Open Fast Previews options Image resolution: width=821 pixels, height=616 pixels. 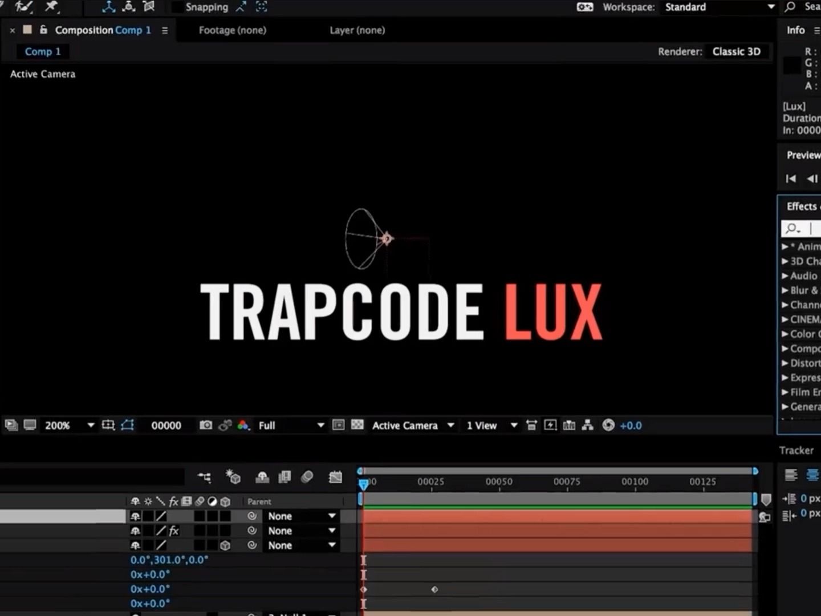pyautogui.click(x=550, y=425)
